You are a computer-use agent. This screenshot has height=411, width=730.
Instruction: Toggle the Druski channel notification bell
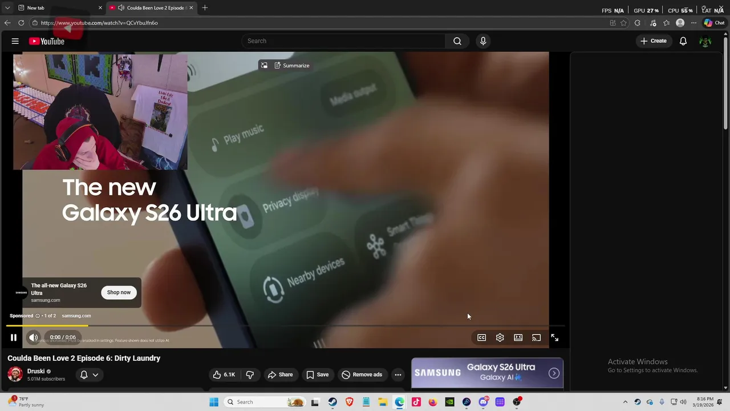point(84,374)
